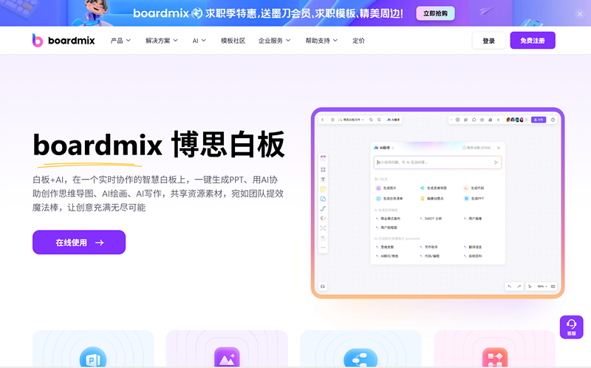Expand the 帮助支持 dropdown menu
Screen dimensions: 591x368
(x=321, y=41)
